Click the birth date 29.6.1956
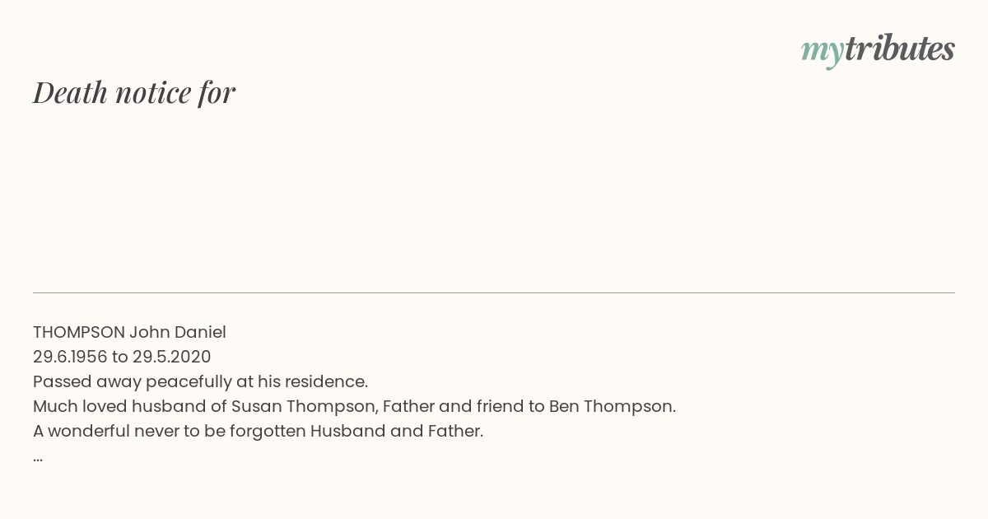 tap(70, 357)
